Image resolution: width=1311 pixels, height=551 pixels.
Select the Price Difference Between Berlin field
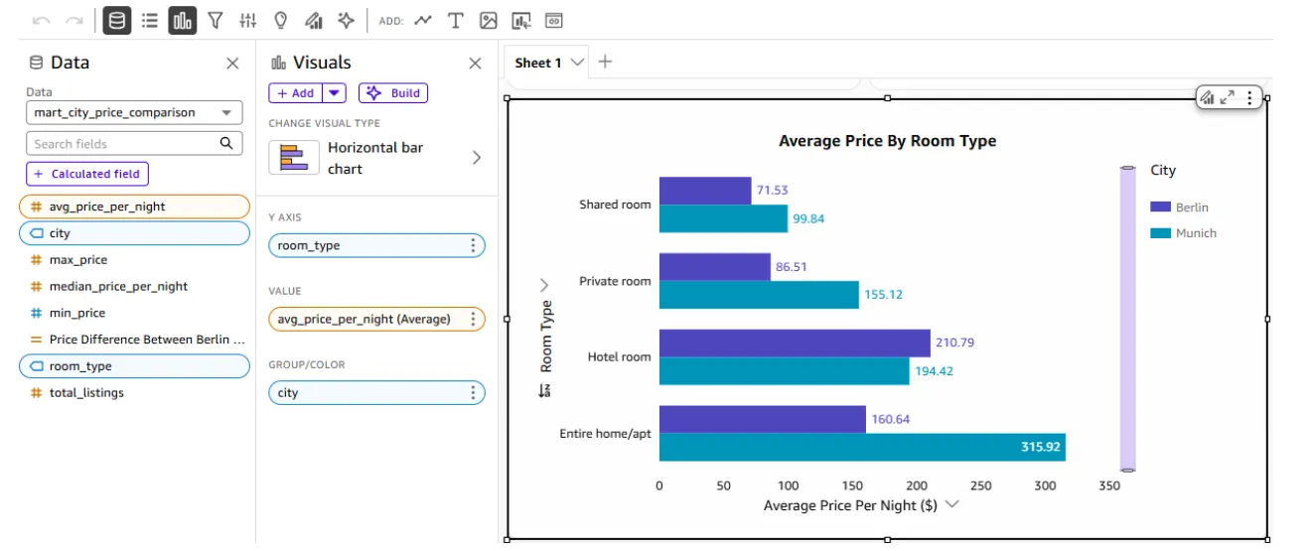click(134, 340)
